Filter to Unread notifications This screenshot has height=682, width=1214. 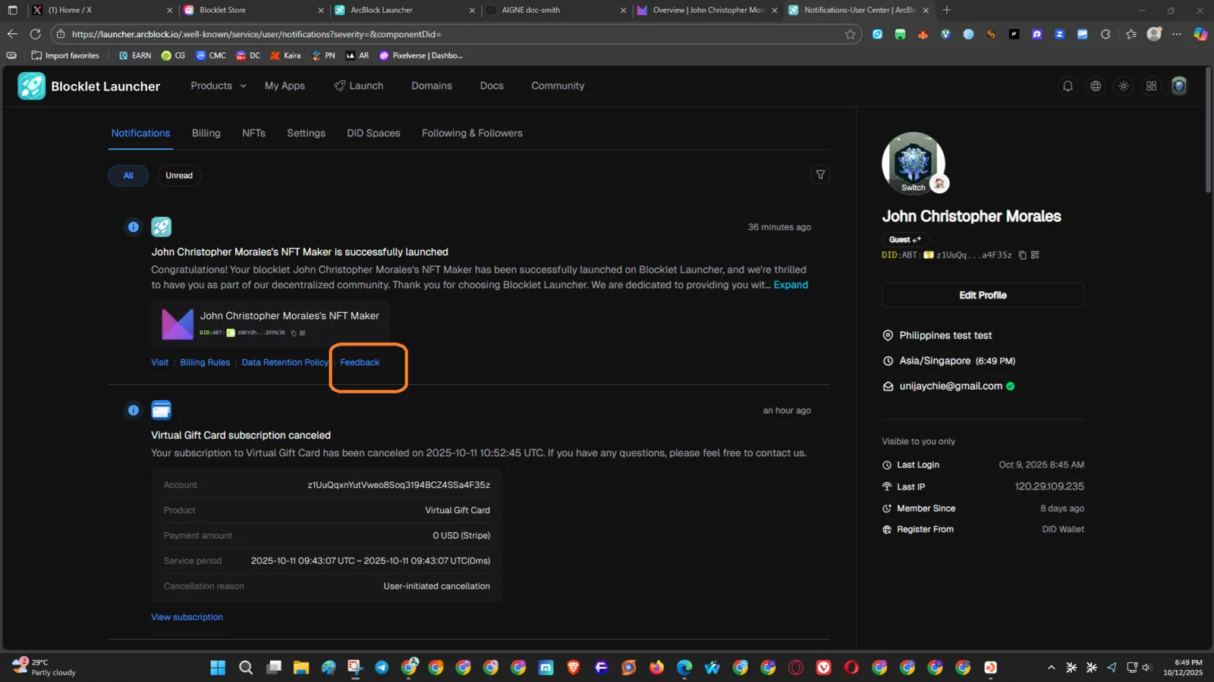click(x=179, y=176)
